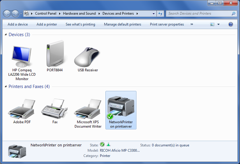Click Hardware and Sound breadcrumb
Viewport: 240px width, 164px height.
[x=79, y=14]
